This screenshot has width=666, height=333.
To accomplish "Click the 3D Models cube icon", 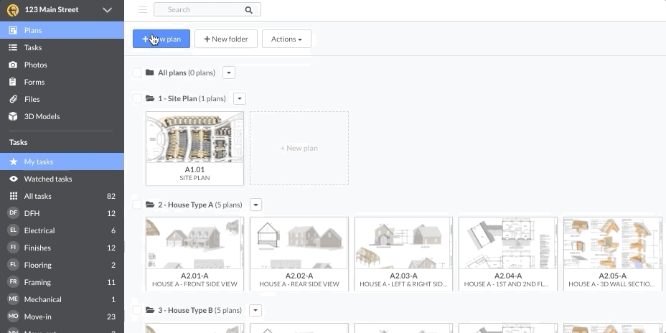I will click(13, 116).
